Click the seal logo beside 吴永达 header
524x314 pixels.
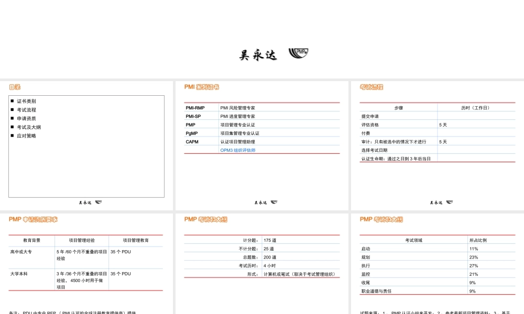(298, 53)
